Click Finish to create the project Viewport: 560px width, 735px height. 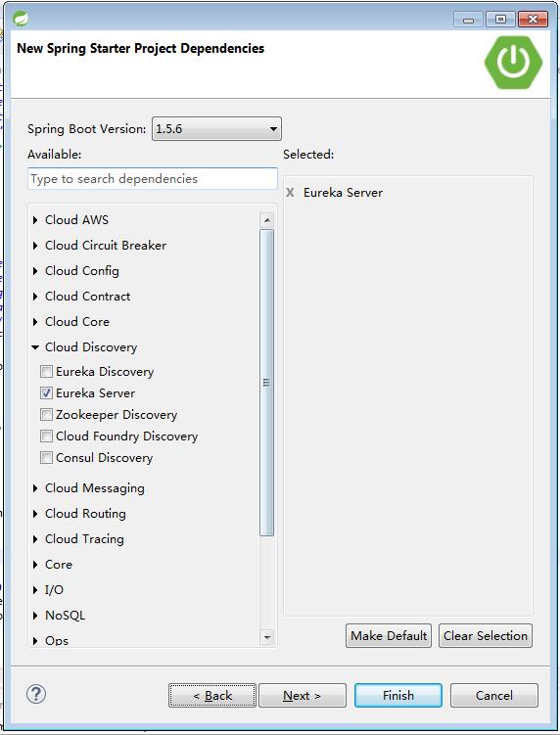[x=398, y=695]
